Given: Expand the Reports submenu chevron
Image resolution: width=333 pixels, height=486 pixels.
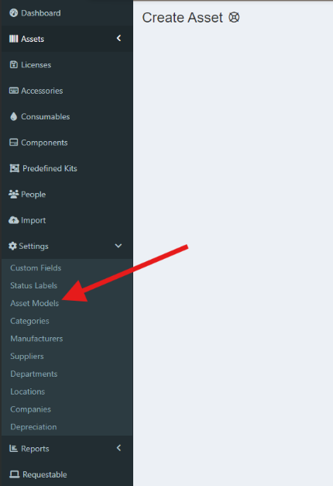Looking at the screenshot, I should 118,448.
